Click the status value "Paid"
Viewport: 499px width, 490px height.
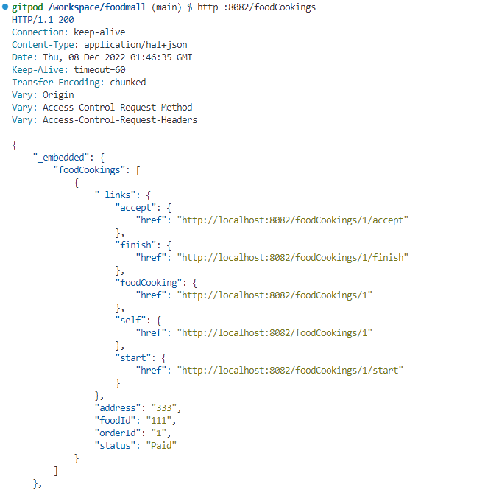point(161,445)
